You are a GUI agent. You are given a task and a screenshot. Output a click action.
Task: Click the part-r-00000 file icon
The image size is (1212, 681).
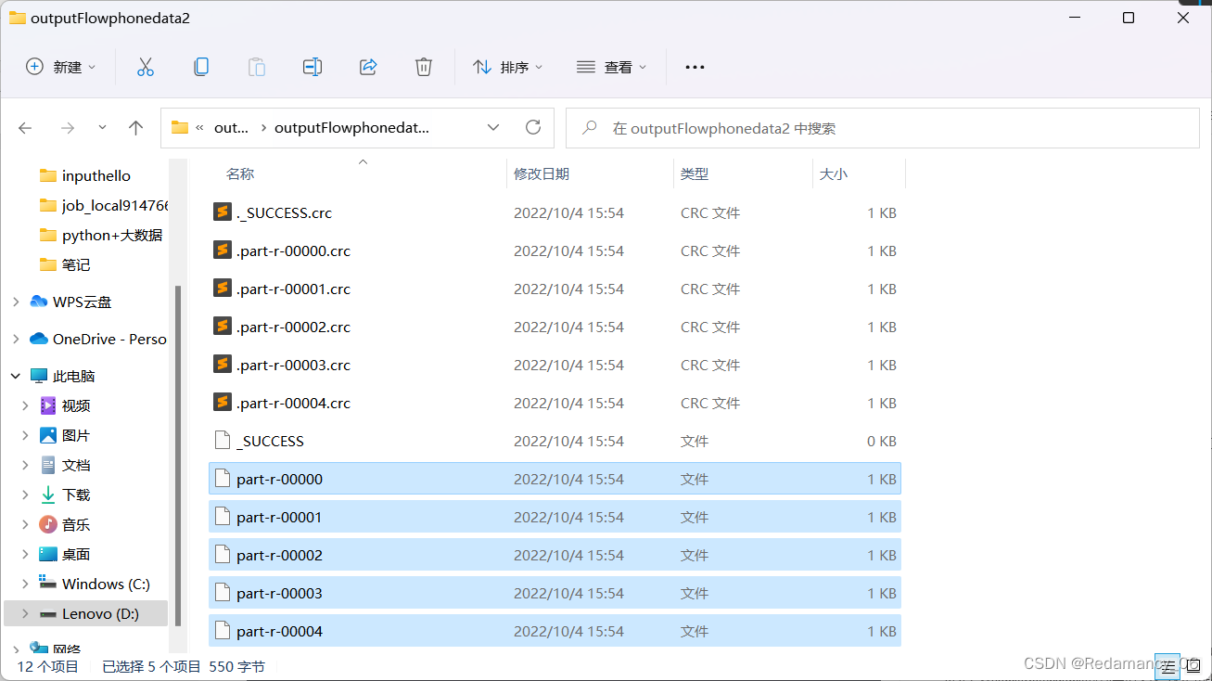pos(222,479)
